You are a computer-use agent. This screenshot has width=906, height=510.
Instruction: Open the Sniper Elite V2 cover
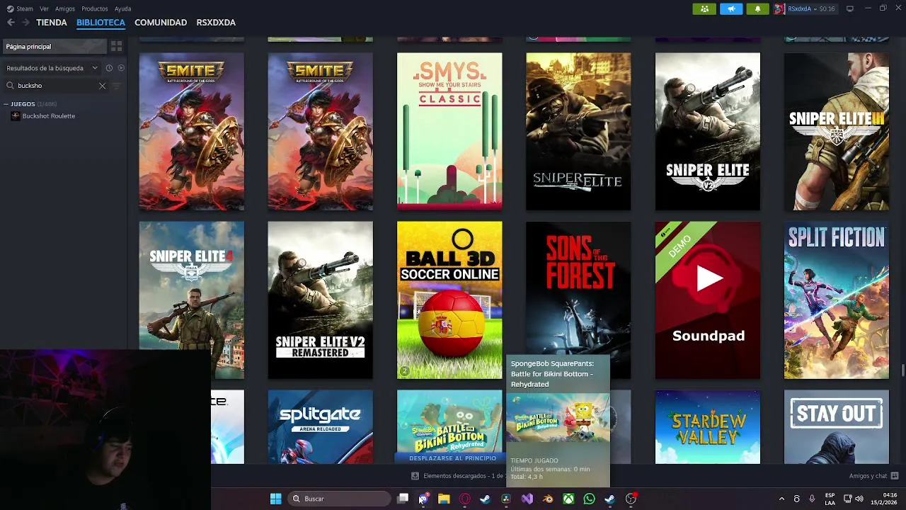coord(708,131)
